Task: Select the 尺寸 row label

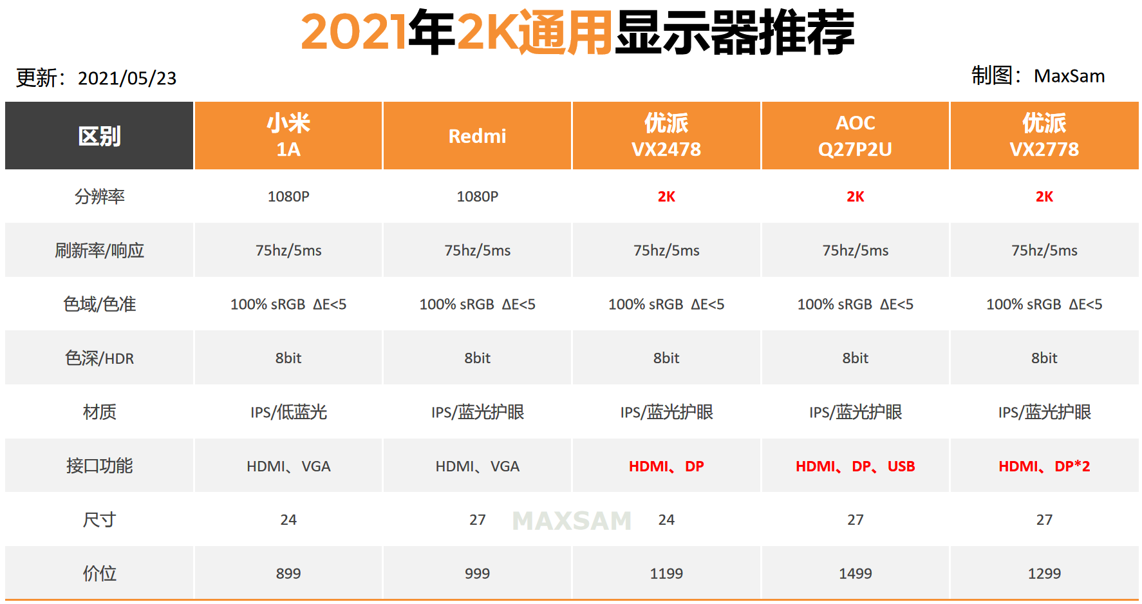Action: pos(99,520)
